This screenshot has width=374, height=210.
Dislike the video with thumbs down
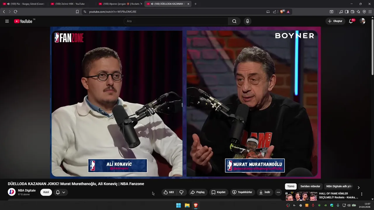pyautogui.click(x=181, y=192)
